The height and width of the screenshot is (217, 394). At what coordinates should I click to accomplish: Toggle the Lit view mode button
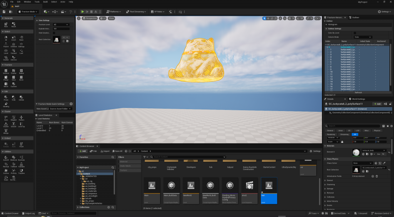[102, 19]
